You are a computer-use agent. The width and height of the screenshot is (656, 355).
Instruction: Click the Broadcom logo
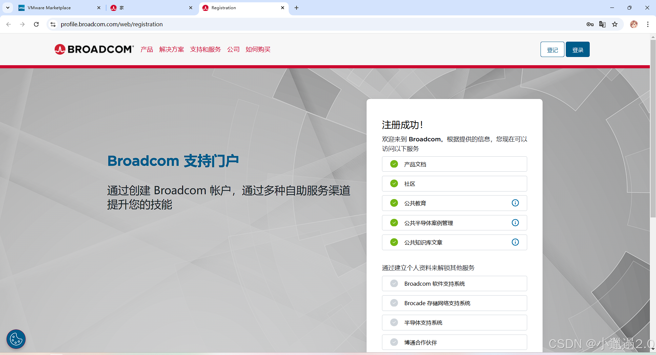point(94,49)
